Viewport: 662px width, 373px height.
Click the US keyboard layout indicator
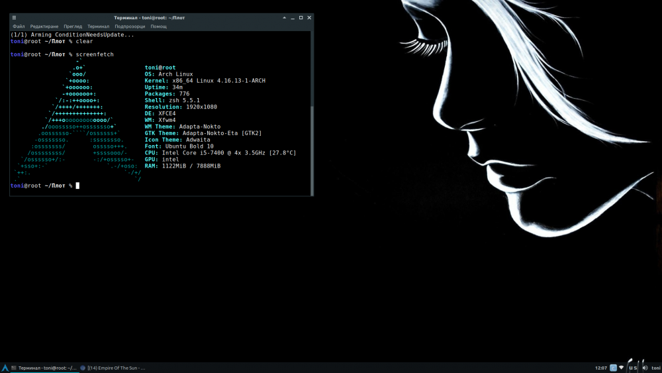[x=633, y=368]
